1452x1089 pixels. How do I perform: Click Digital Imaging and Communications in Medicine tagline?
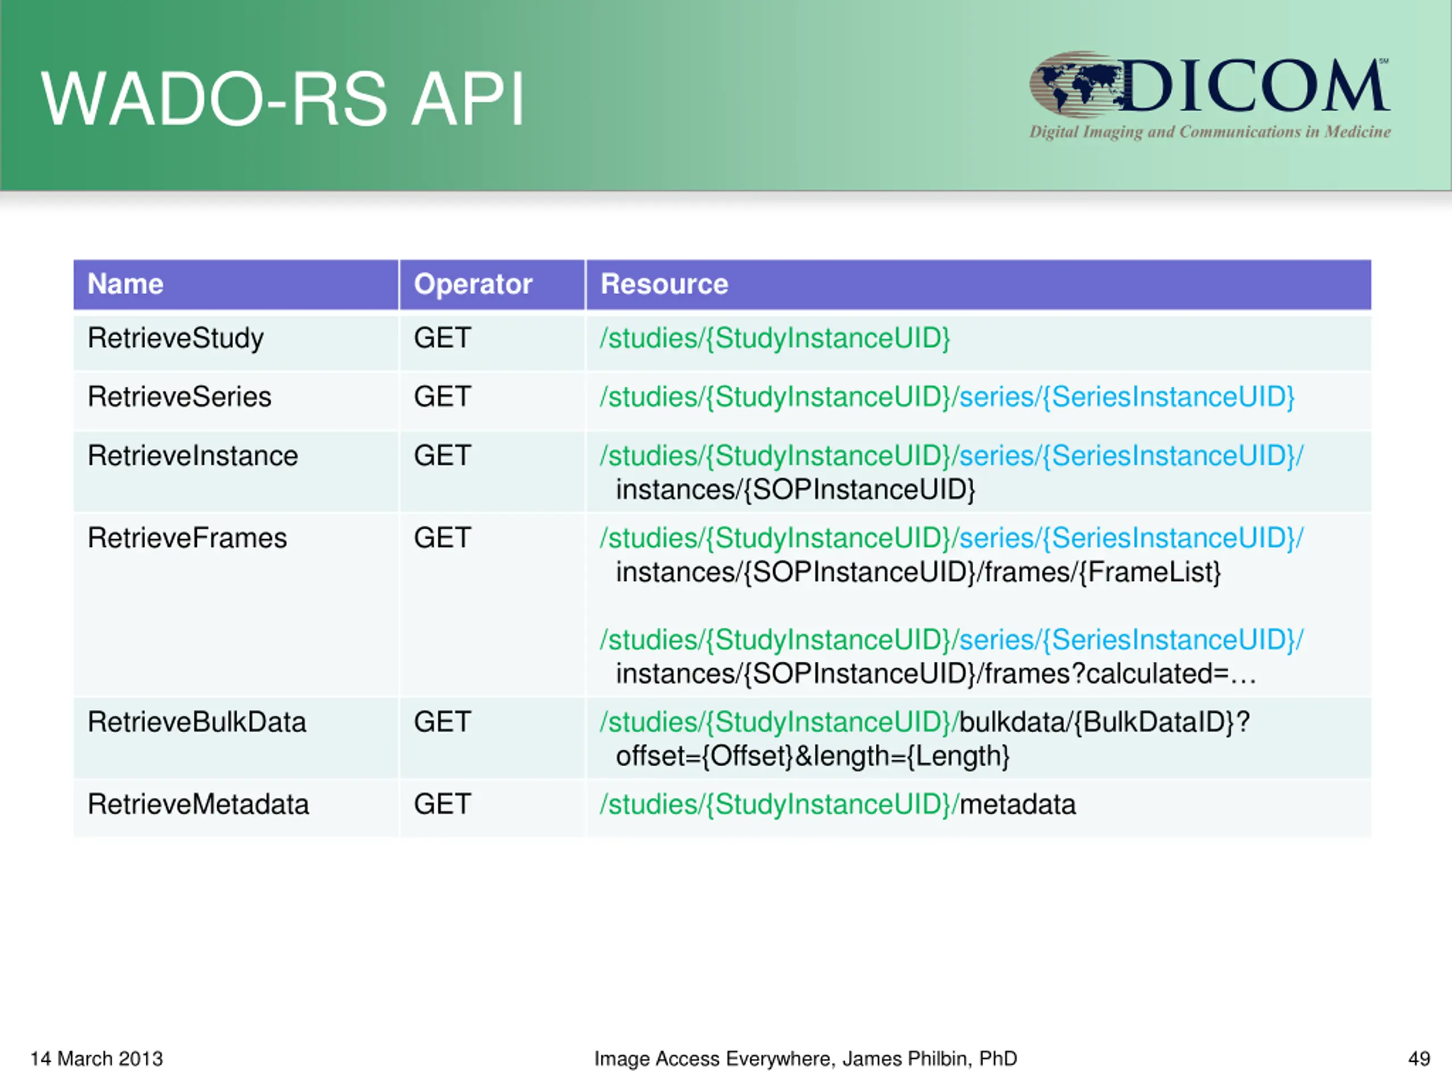pos(1210,132)
